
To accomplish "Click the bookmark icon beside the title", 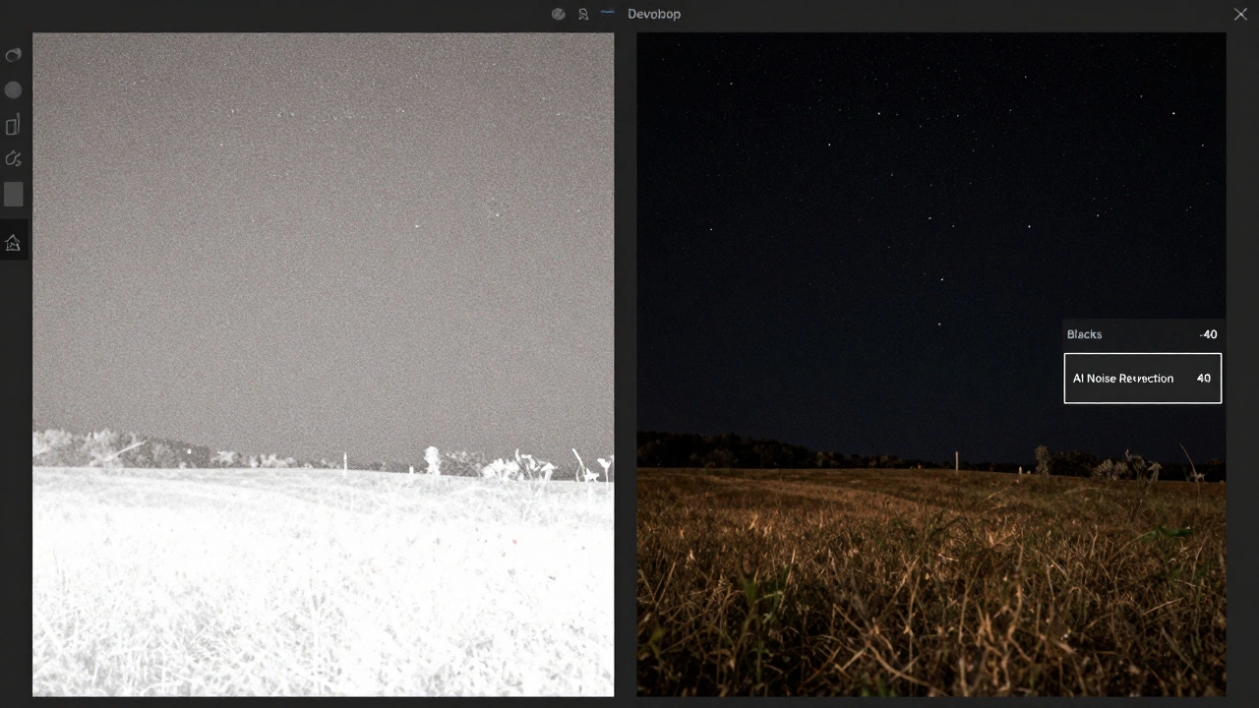I will pos(584,14).
